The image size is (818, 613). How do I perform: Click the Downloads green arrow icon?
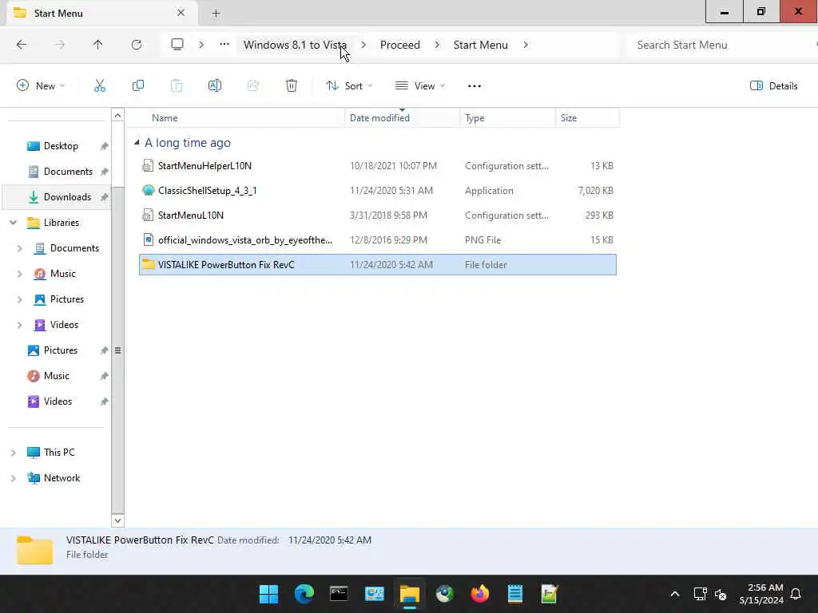coord(34,197)
